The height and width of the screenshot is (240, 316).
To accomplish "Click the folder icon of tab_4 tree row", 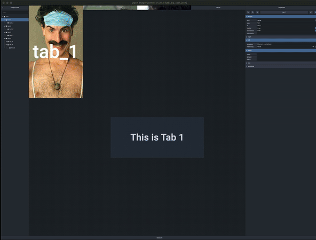I will pos(6,38).
